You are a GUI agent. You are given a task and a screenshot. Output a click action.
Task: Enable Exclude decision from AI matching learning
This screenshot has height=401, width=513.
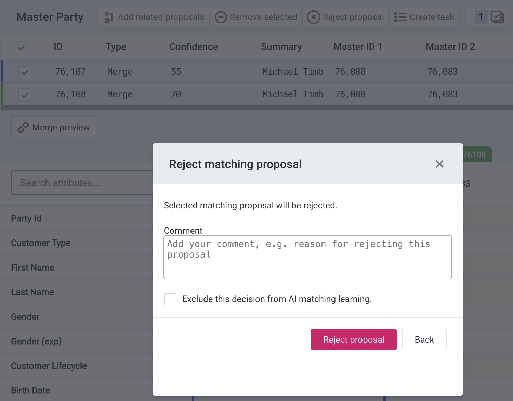click(170, 299)
